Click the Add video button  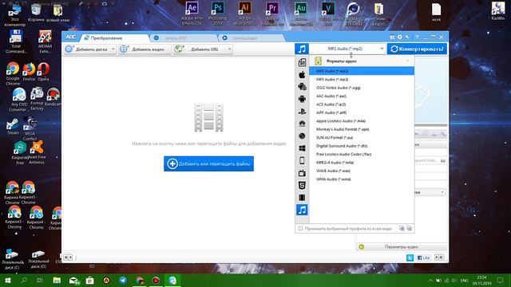145,49
